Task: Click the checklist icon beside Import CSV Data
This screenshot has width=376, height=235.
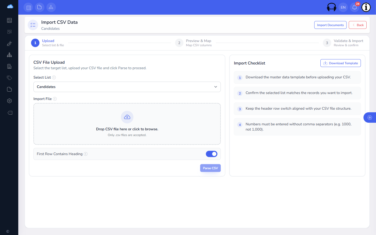Action: [33, 25]
